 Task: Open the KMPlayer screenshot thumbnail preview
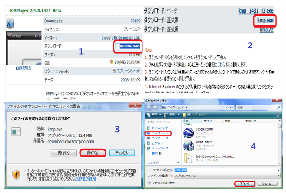point(24,48)
